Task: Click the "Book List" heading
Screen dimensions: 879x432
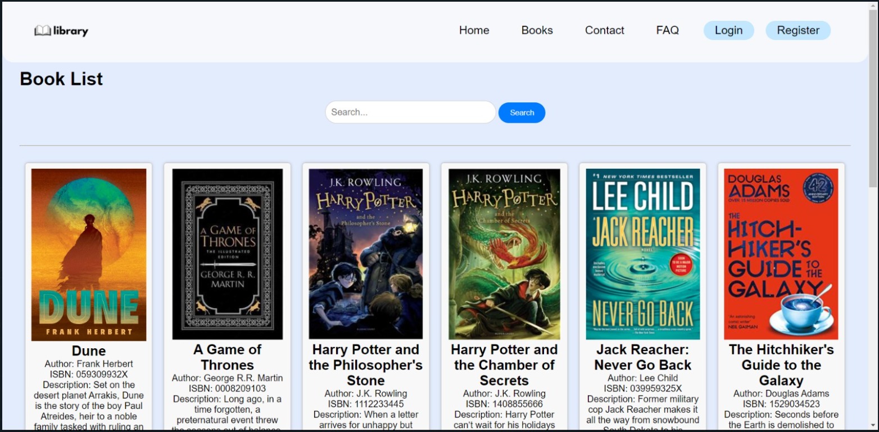Action: click(61, 79)
